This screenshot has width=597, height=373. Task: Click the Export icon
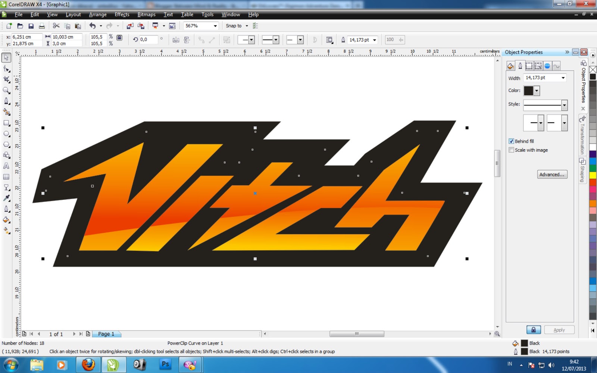pos(141,26)
